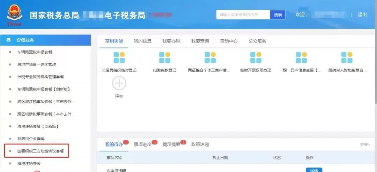Click the 国家税务总局 site title
The image size is (377, 172).
pos(54,15)
